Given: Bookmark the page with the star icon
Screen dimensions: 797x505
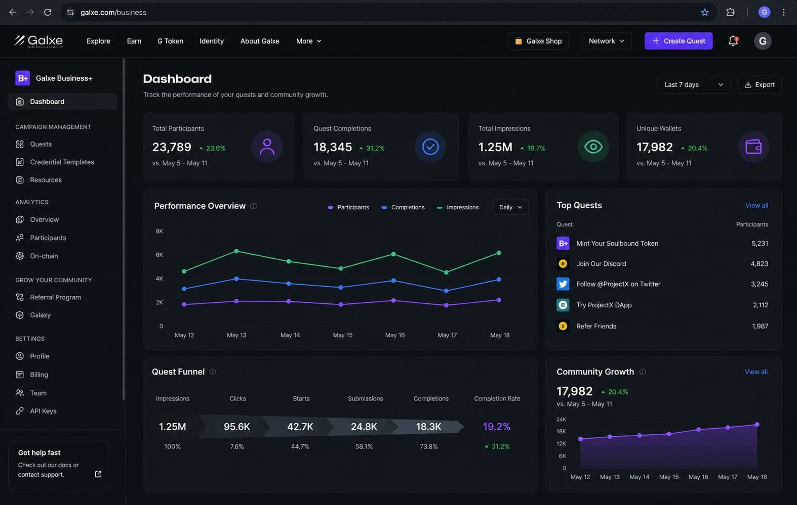Looking at the screenshot, I should click(x=704, y=12).
